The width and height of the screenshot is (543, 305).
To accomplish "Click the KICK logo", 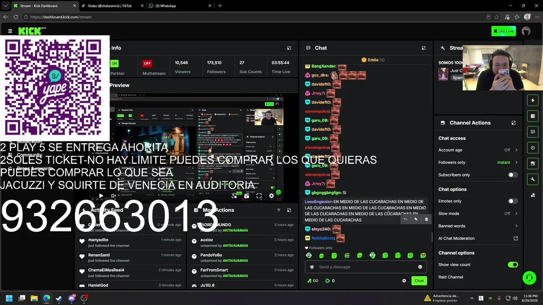I will (32, 31).
